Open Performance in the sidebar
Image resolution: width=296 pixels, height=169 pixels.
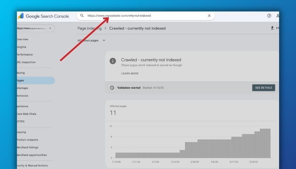25,54
